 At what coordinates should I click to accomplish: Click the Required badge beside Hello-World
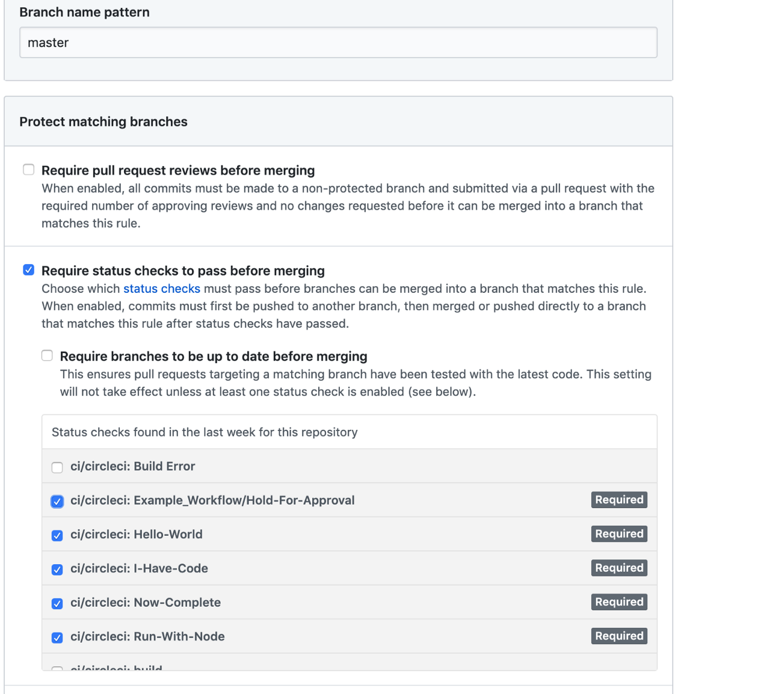click(619, 534)
